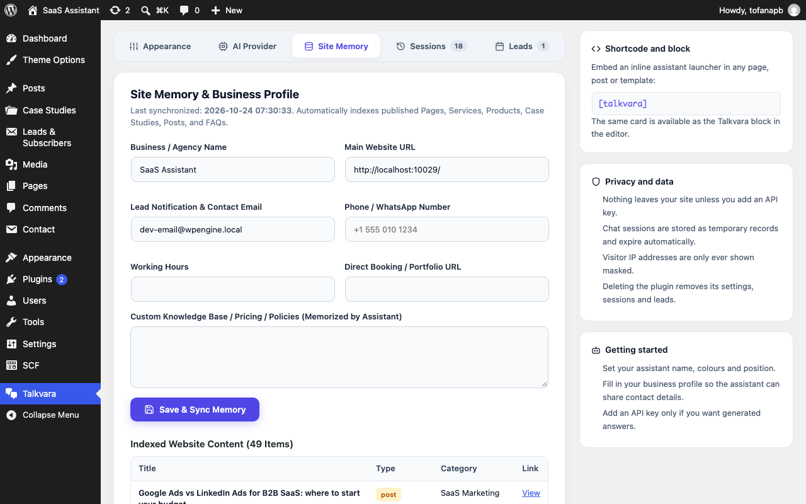Click the Settings sliders icon in sidebar
The width and height of the screenshot is (806, 504).
[11, 344]
